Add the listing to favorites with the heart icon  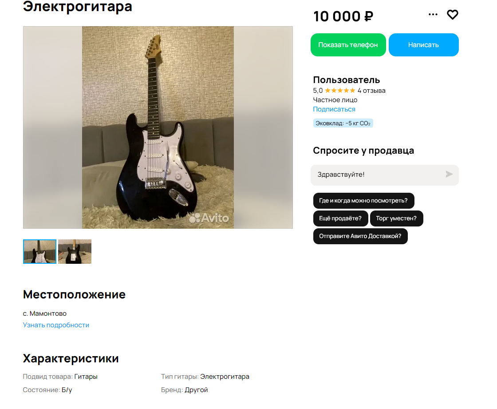452,15
